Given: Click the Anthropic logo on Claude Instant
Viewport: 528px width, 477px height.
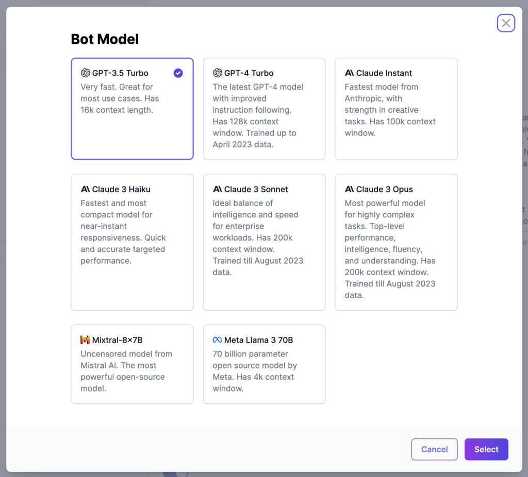Looking at the screenshot, I should click(350, 73).
